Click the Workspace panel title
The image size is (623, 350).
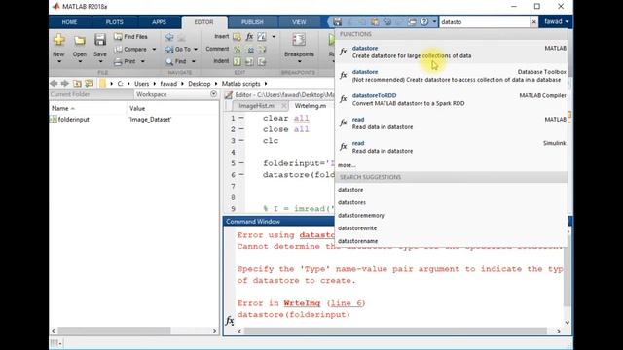point(152,94)
